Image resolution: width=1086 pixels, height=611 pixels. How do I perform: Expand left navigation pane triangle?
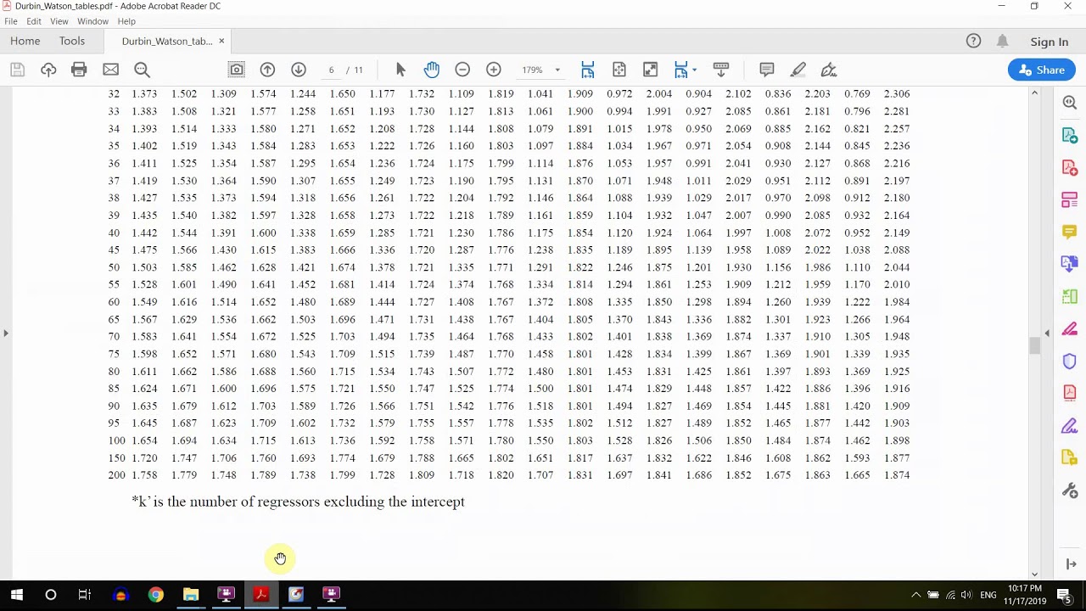pyautogui.click(x=6, y=333)
